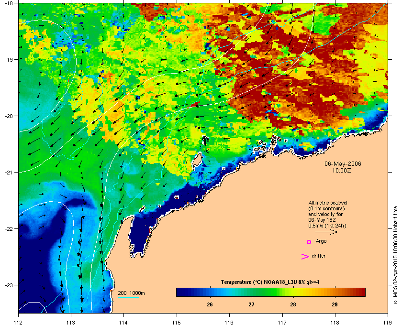Click latitude axis label -19
Viewport: 402px width, 325px height.
(x=9, y=60)
